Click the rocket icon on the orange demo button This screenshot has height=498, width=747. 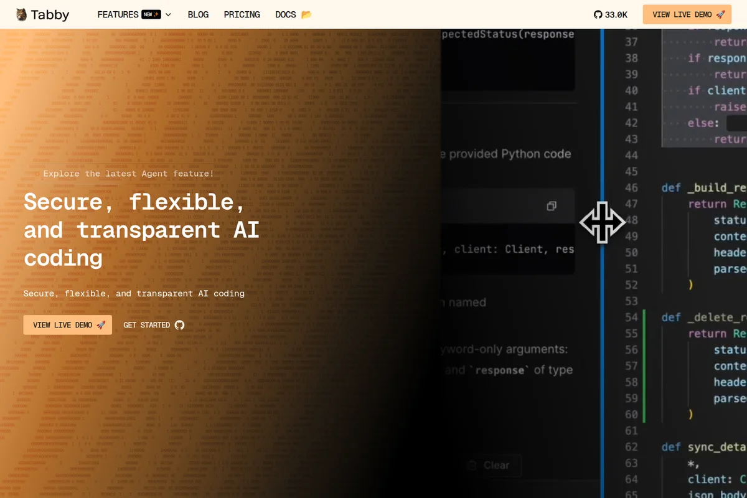click(x=720, y=14)
